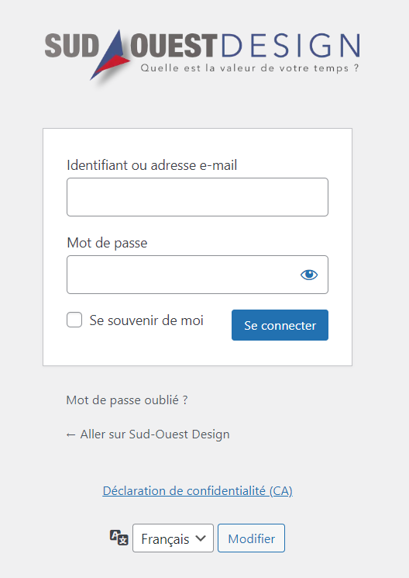The image size is (409, 578).
Task: Open the Français language dropdown
Action: pos(173,538)
